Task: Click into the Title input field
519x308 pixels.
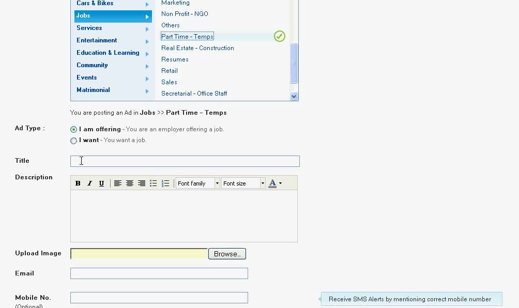Action: click(185, 161)
